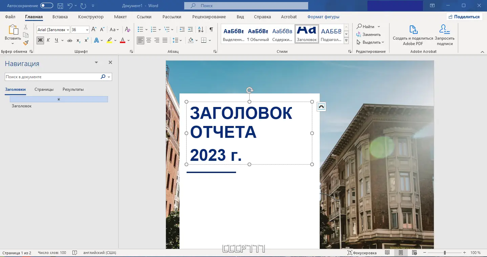Open the font size dropdown
487x257 pixels.
click(87, 30)
